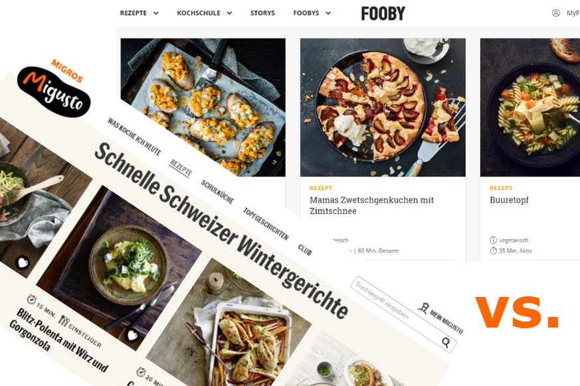
Task: Click the FOOBY logo
Action: pyautogui.click(x=383, y=13)
